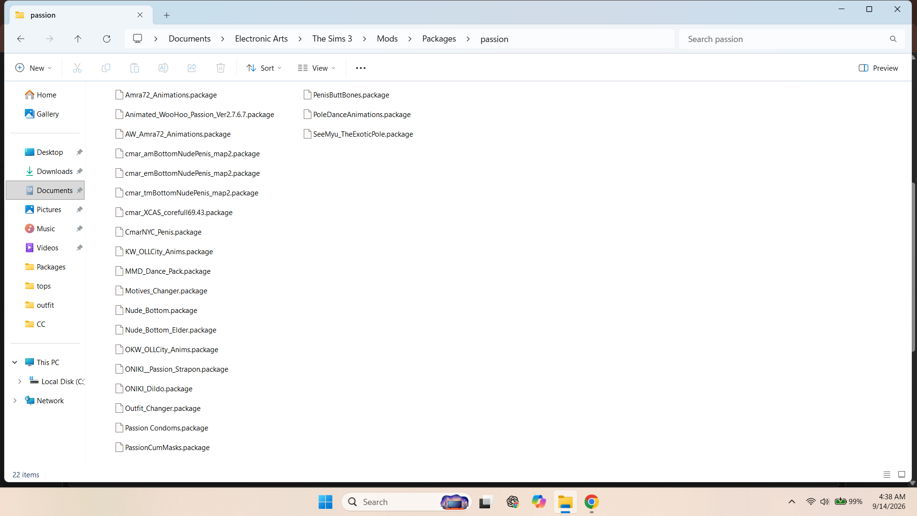Open the Windows Start menu
Viewport: 917px width, 516px height.
tap(325, 502)
